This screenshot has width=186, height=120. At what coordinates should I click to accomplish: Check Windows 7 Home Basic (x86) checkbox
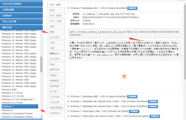click(68, 111)
